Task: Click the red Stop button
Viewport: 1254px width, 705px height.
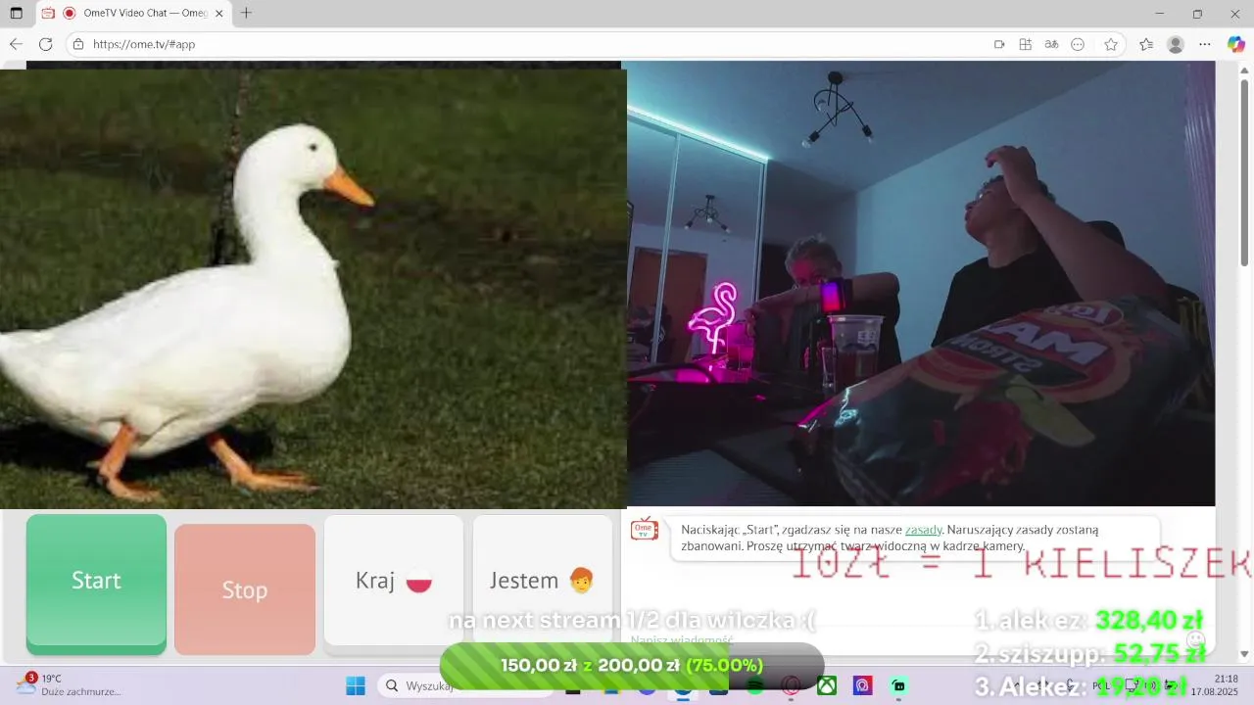Action: point(245,589)
